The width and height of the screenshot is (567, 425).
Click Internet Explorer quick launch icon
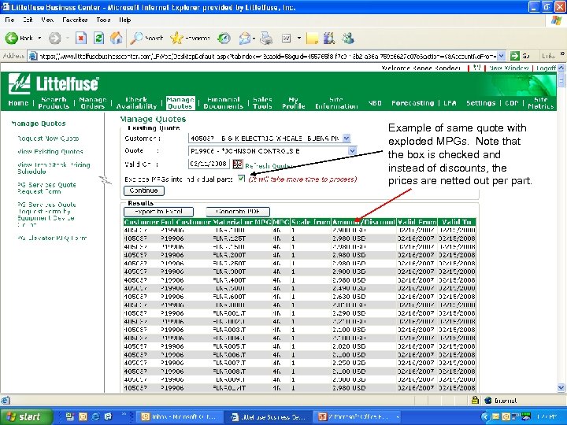coord(95,416)
